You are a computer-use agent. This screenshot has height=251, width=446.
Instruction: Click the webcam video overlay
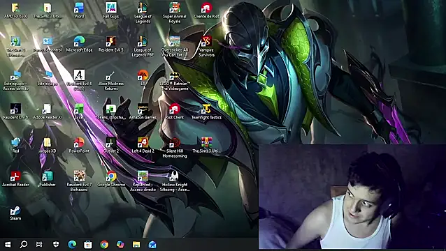coord(352,197)
